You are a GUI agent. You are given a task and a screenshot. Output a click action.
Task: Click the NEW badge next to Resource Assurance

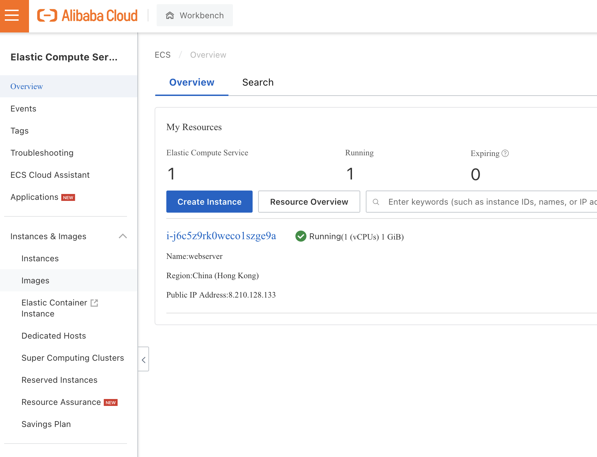tap(111, 402)
